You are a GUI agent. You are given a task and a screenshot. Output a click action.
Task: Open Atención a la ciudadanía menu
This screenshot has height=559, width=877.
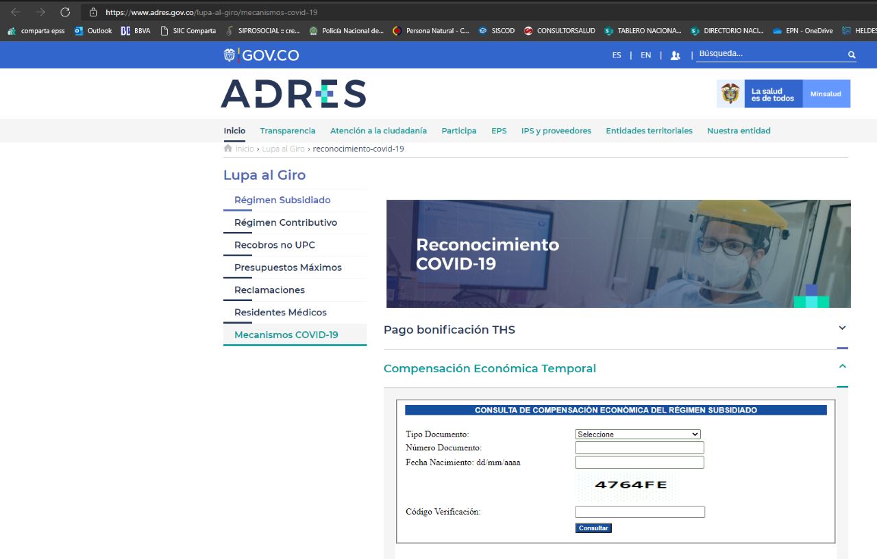378,131
